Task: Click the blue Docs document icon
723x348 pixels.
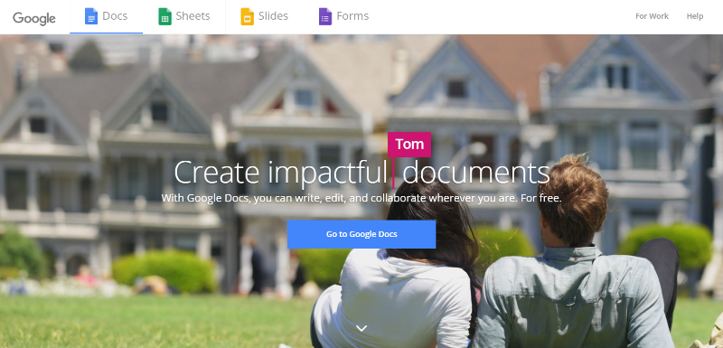Action: click(x=91, y=16)
